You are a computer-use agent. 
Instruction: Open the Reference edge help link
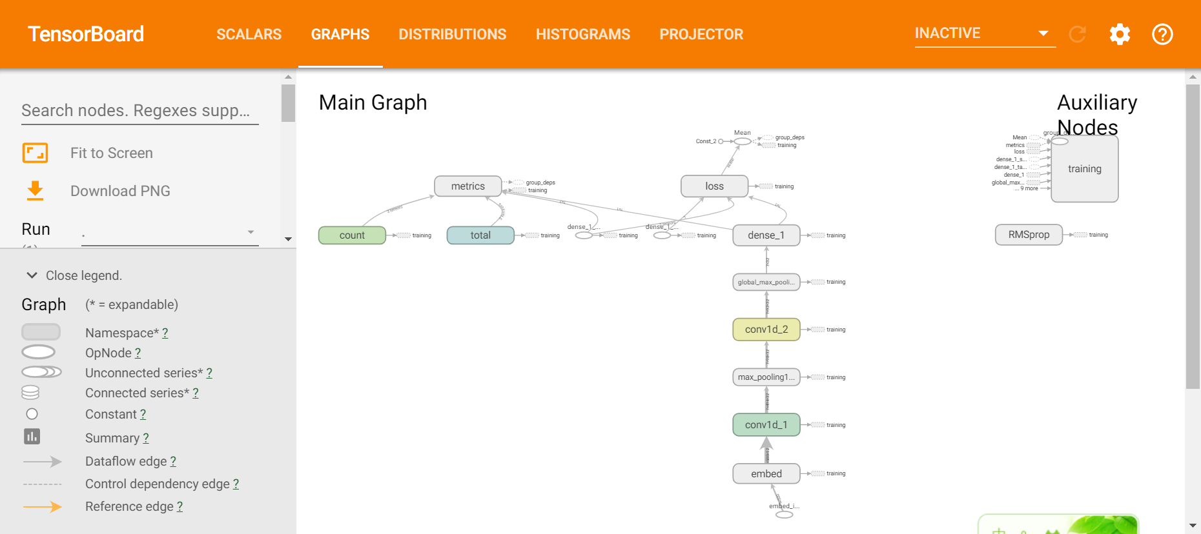point(180,506)
